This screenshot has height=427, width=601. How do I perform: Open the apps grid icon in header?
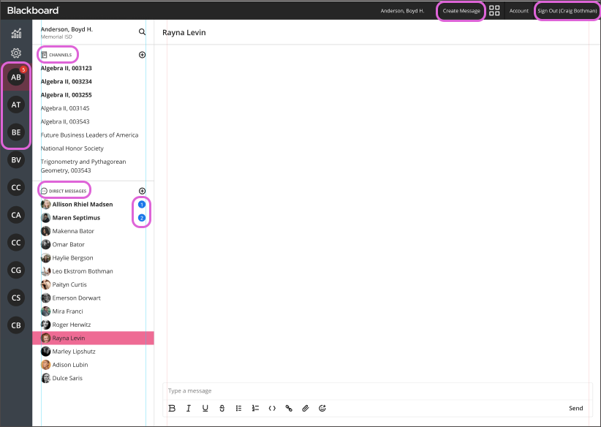pos(494,10)
